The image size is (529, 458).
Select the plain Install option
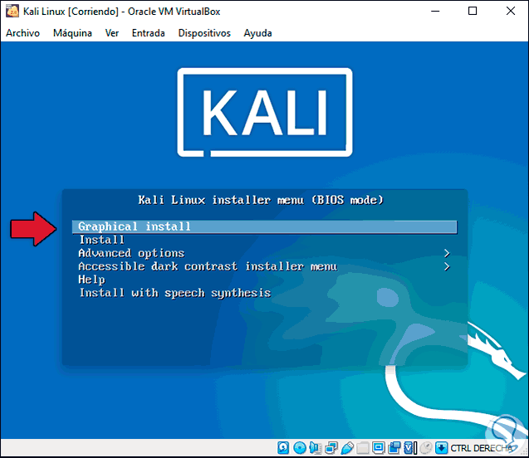pyautogui.click(x=101, y=240)
